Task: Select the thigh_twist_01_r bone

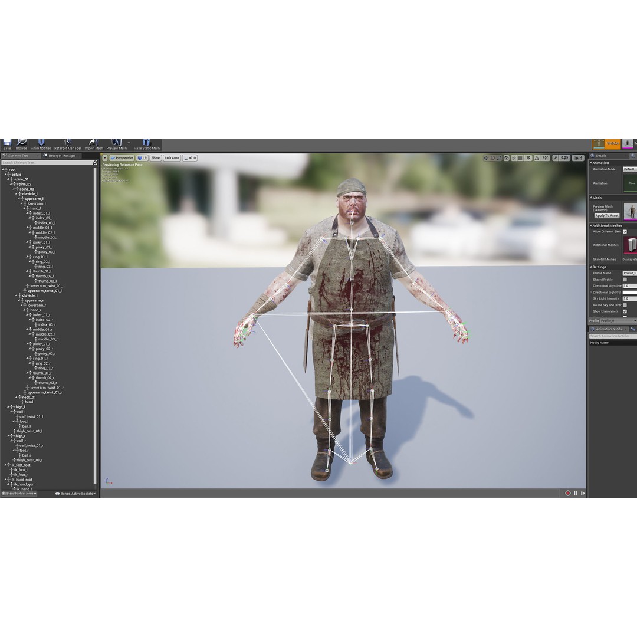Action: tap(29, 460)
